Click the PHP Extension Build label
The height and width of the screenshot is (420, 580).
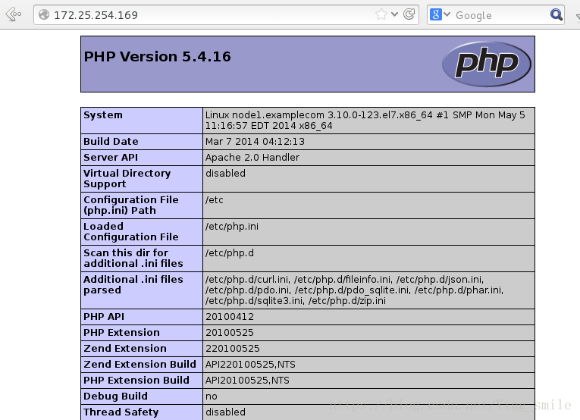136,381
